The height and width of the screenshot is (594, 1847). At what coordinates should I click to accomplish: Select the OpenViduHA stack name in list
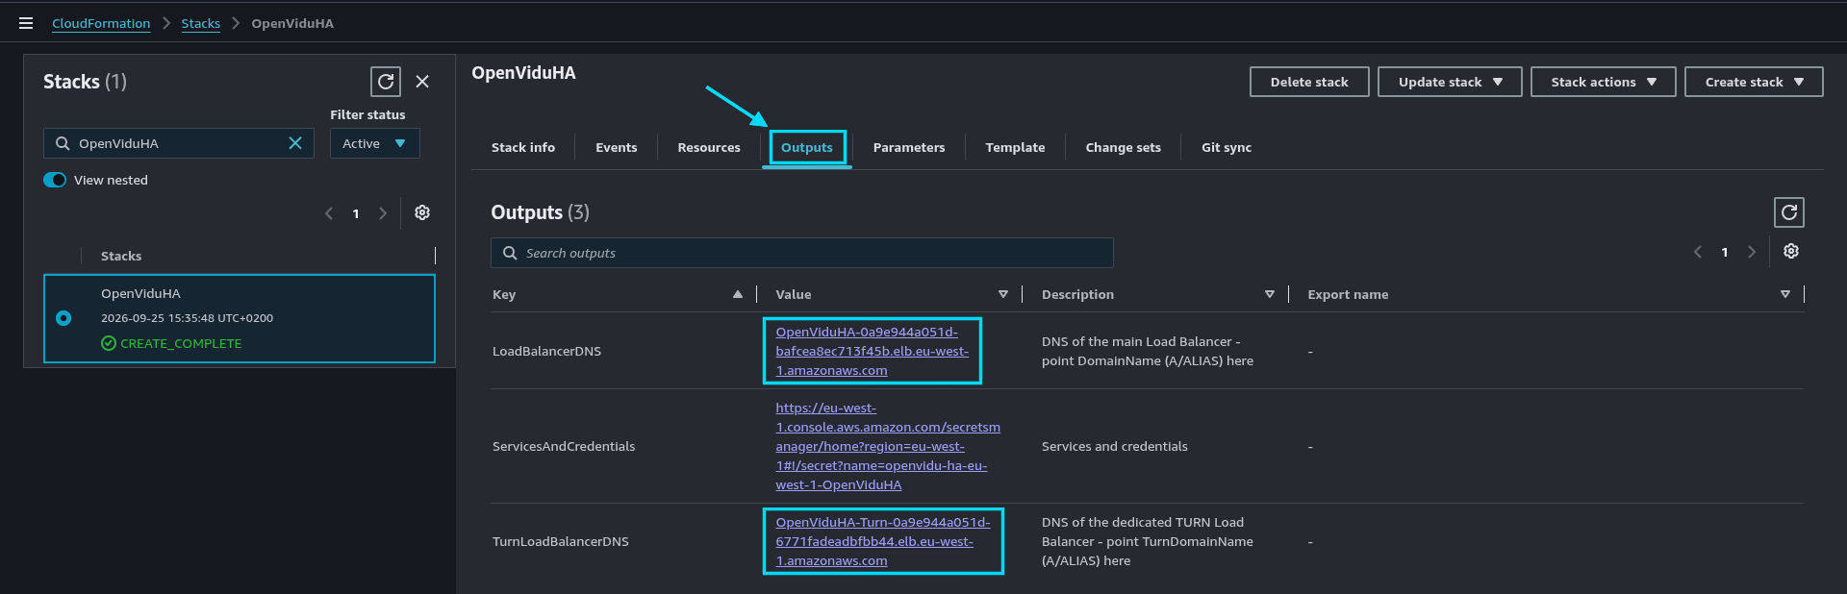point(140,293)
